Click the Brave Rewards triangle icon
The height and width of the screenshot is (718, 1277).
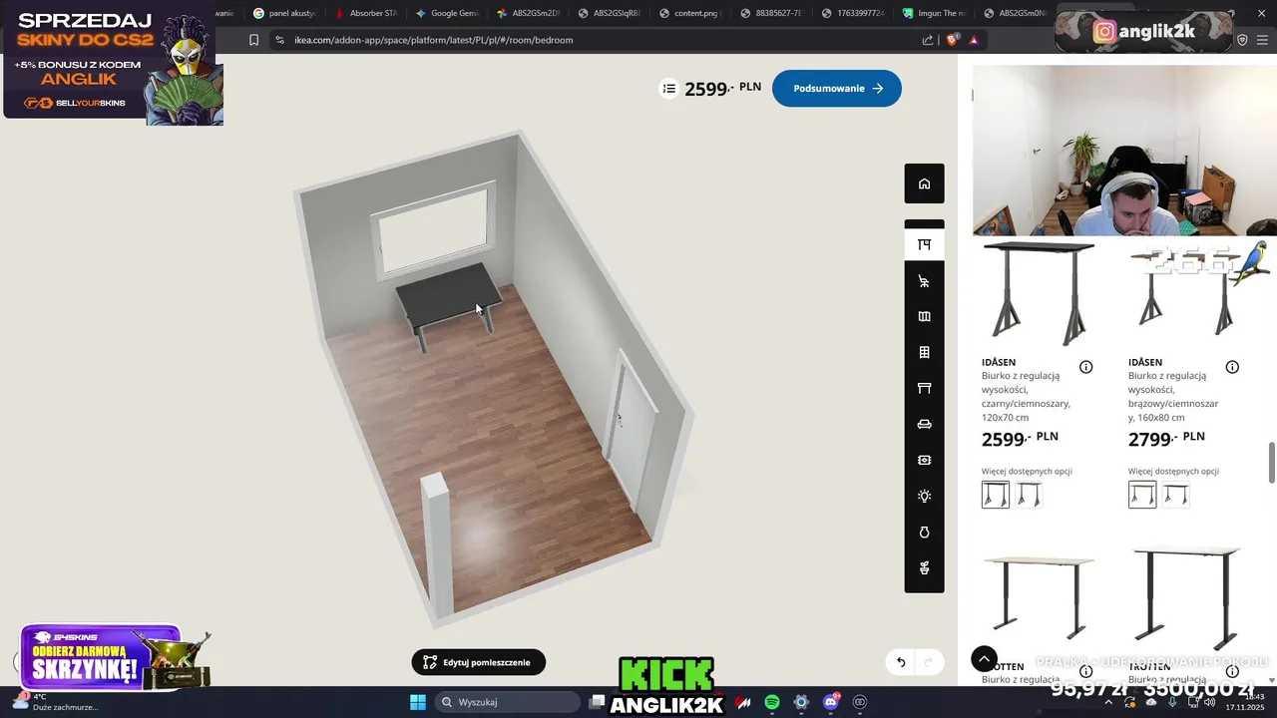coord(974,40)
